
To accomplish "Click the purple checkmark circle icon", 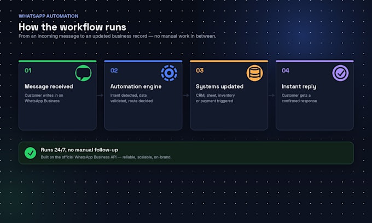I will pos(340,73).
